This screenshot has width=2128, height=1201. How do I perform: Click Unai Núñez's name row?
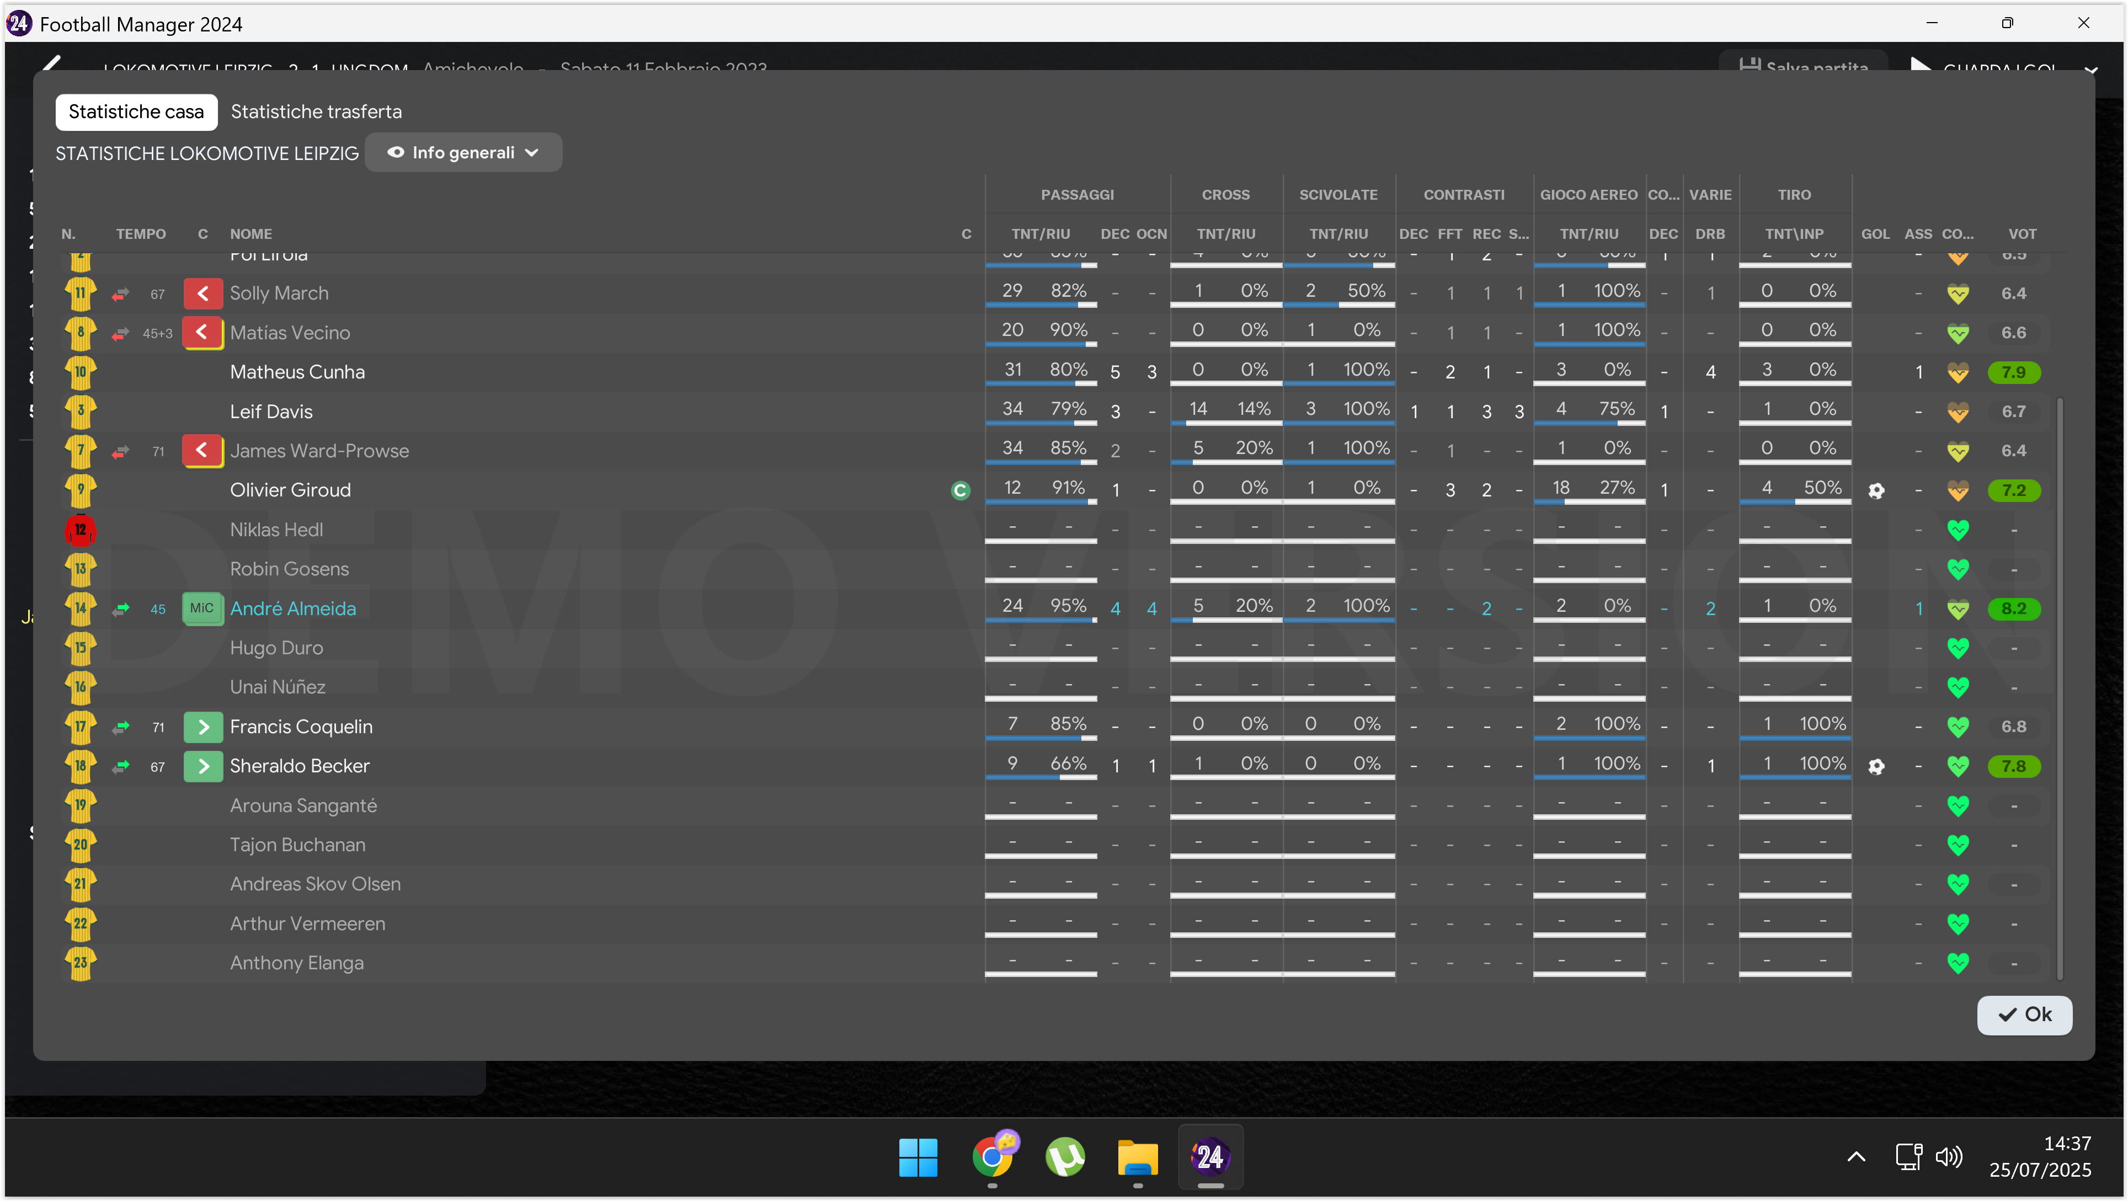click(x=278, y=687)
